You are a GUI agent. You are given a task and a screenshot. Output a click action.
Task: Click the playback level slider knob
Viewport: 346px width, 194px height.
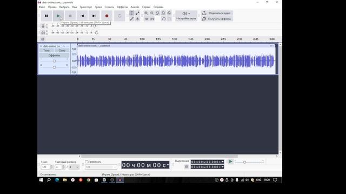coord(96,32)
